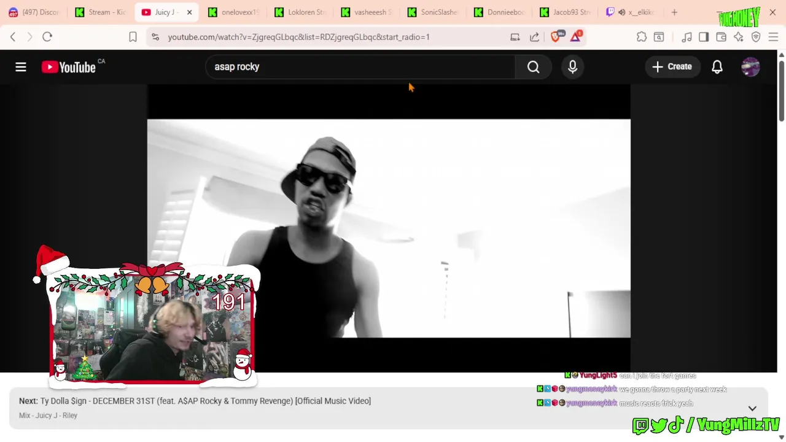Open Brave Wallet
Image resolution: width=786 pixels, height=442 pixels.
point(722,37)
